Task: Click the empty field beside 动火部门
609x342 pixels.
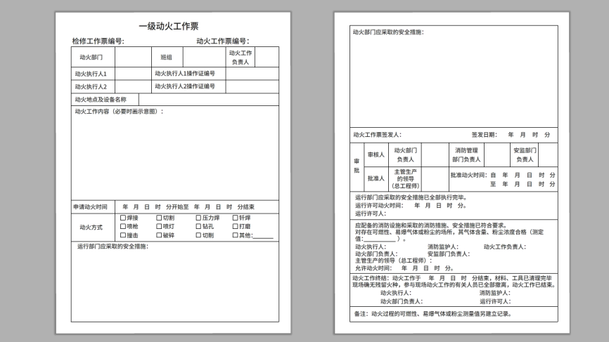Action: coord(133,58)
